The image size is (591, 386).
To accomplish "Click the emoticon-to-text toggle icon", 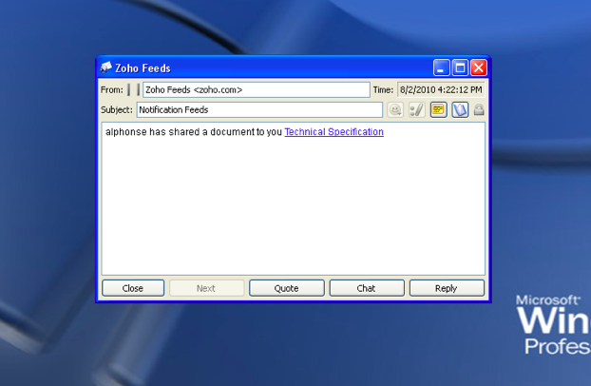I will [x=417, y=110].
